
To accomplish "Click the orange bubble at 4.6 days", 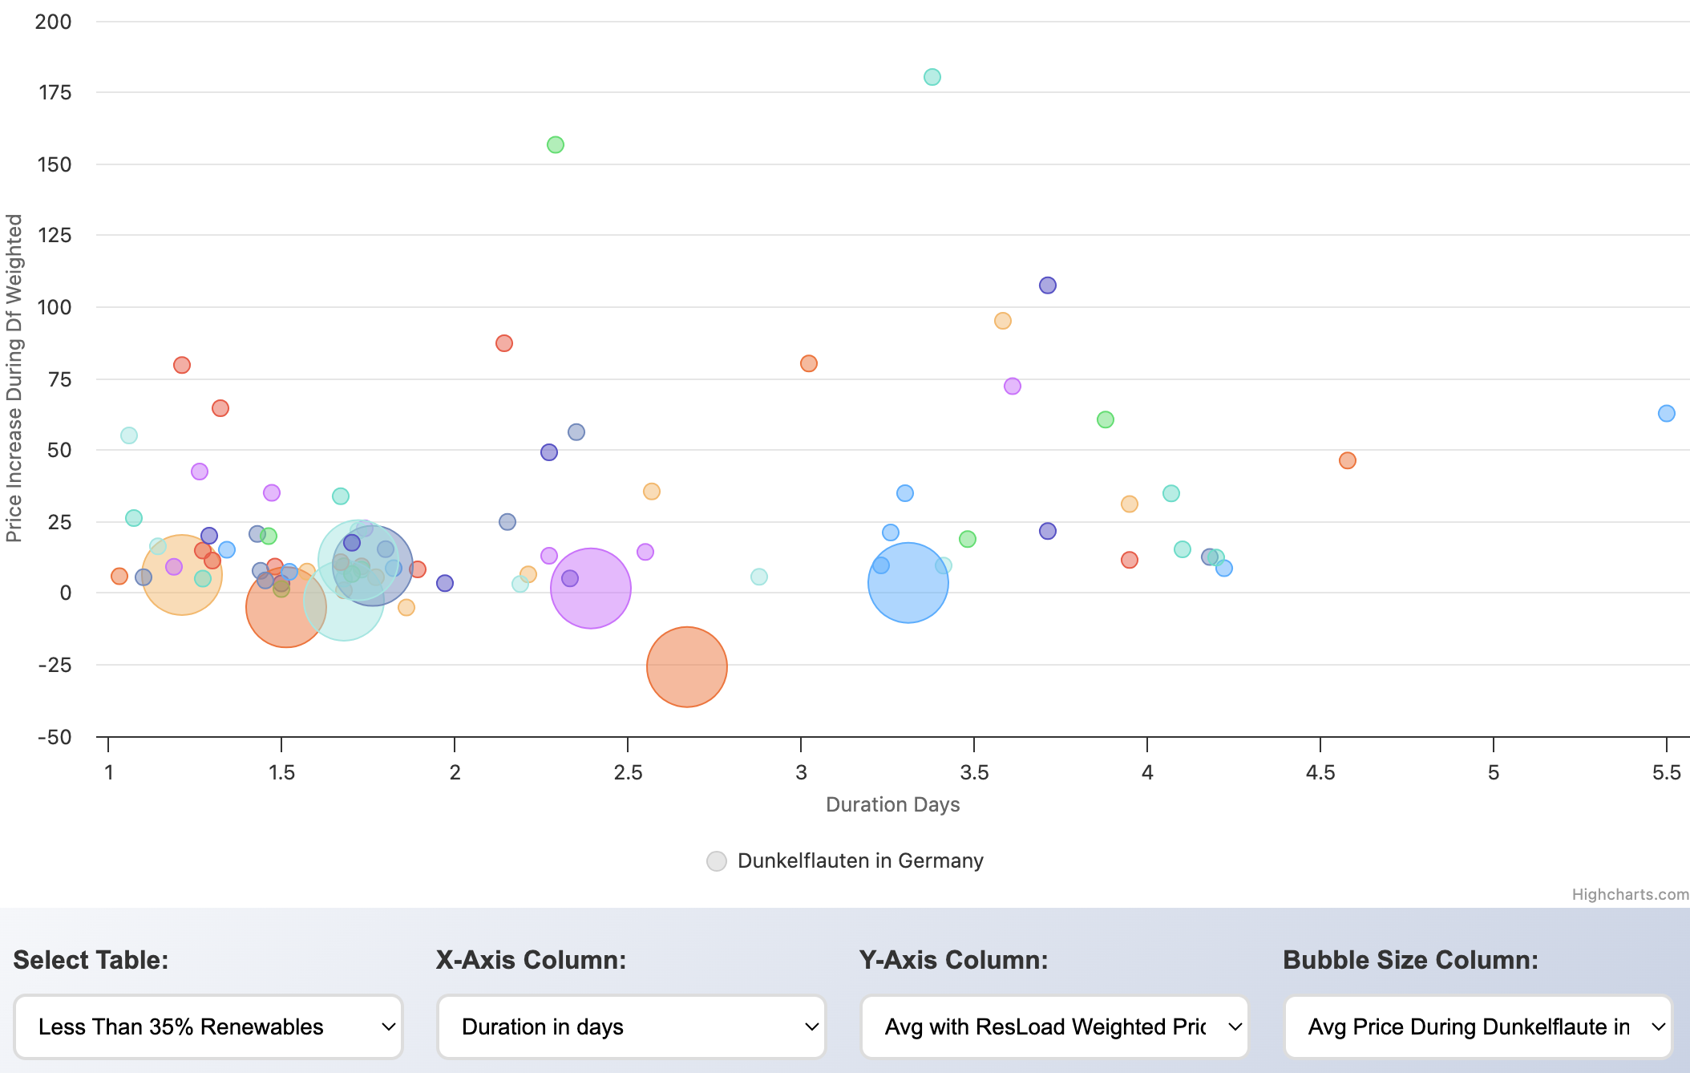I will point(1347,460).
